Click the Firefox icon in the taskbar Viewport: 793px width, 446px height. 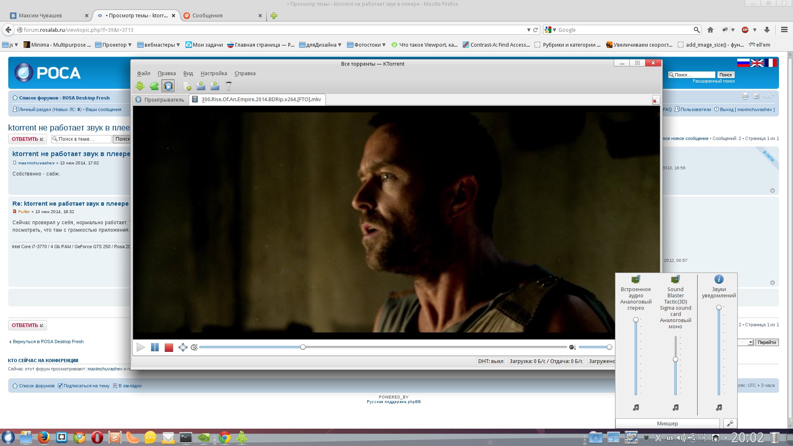[x=44, y=437]
